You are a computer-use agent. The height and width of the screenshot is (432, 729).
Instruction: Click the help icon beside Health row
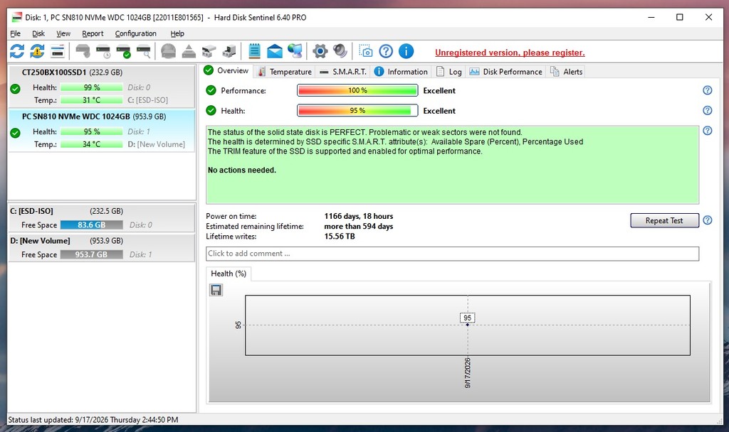(x=707, y=110)
